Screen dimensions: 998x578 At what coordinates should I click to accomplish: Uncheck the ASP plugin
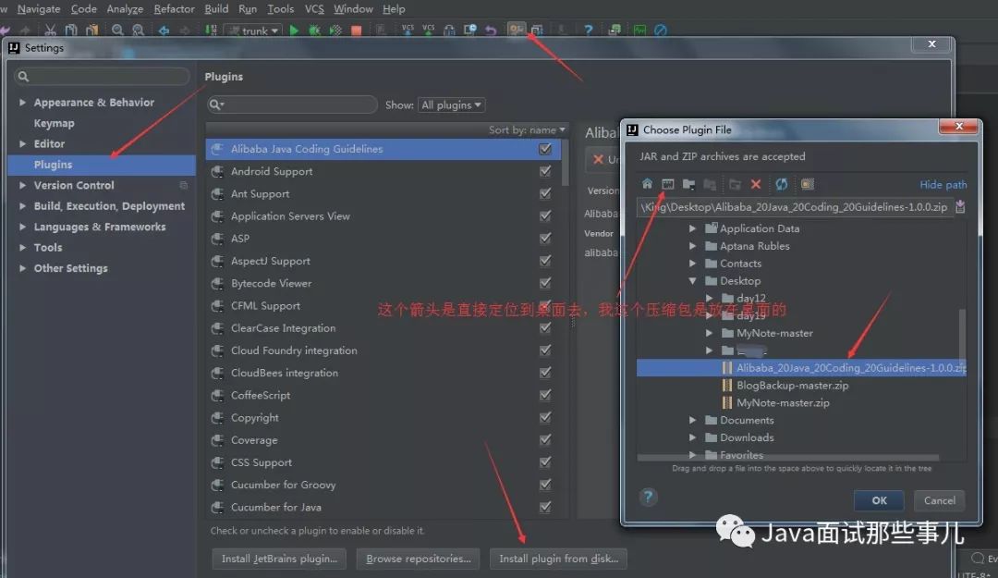pyautogui.click(x=545, y=238)
